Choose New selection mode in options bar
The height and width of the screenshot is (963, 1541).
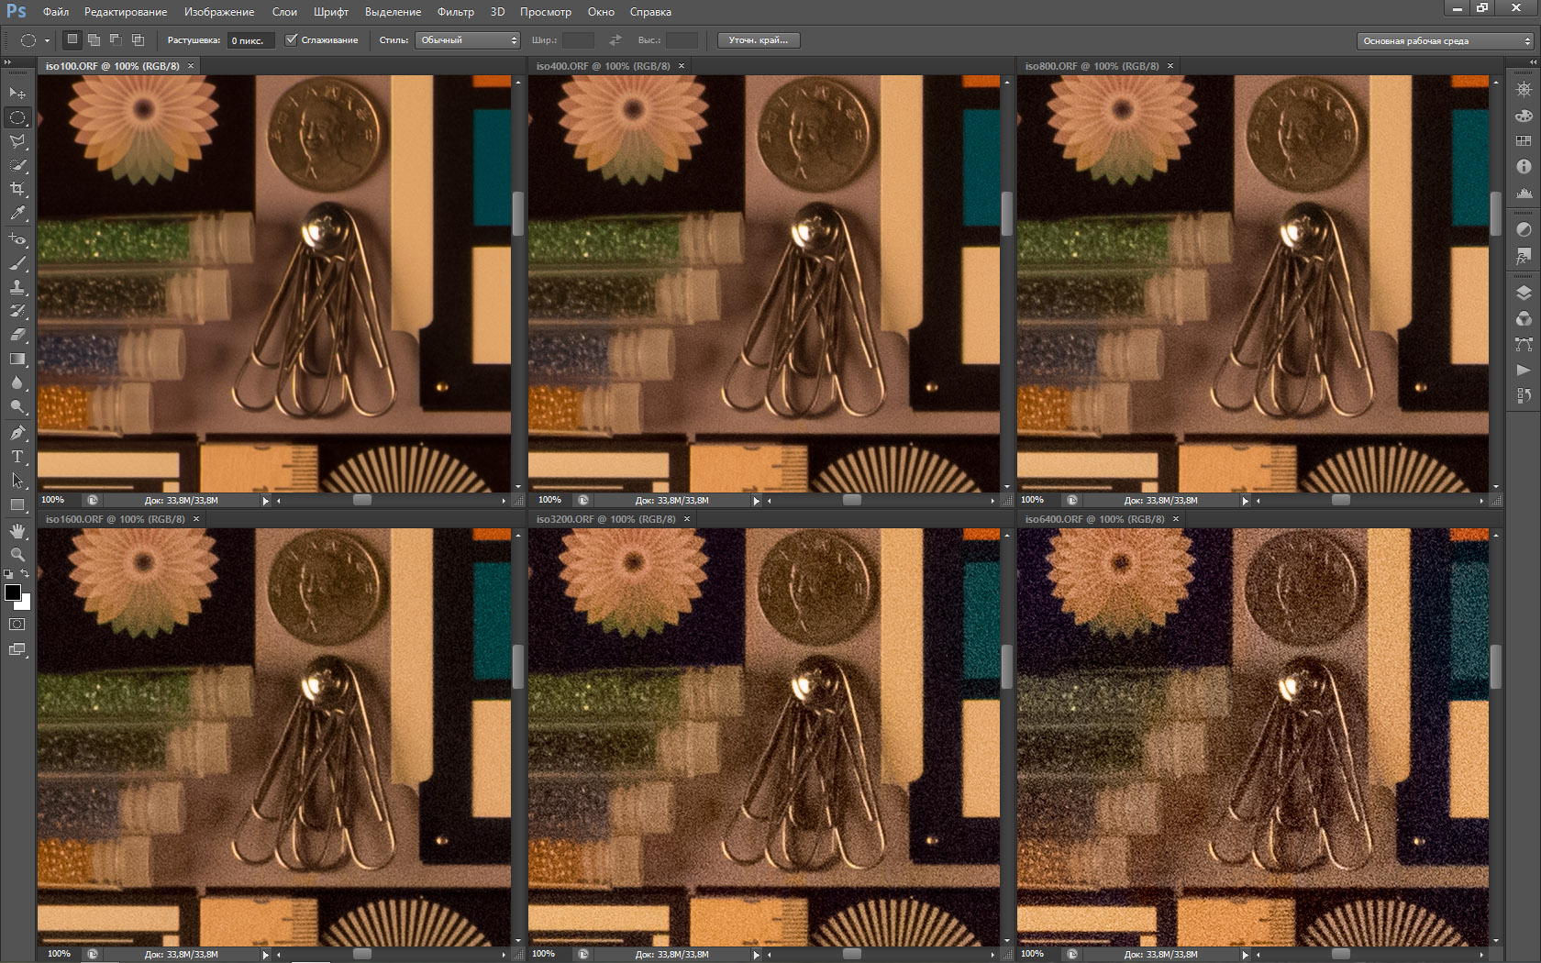(x=72, y=39)
